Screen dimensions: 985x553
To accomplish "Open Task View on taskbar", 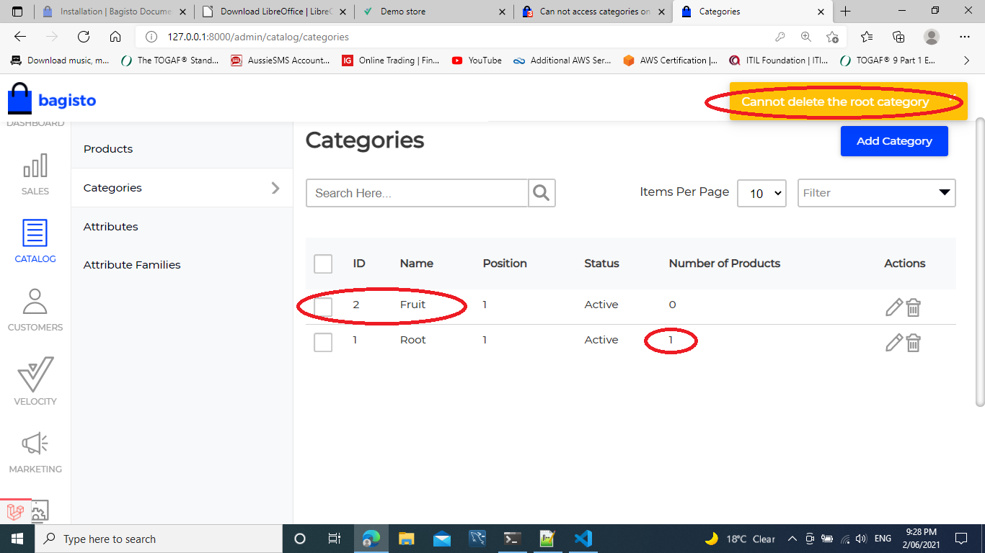I will click(x=335, y=539).
